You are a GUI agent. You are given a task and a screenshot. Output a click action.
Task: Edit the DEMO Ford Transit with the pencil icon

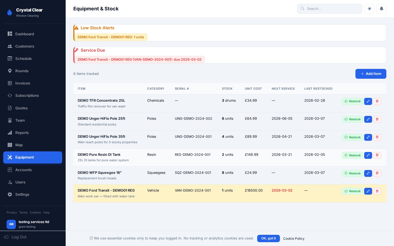[x=368, y=191]
